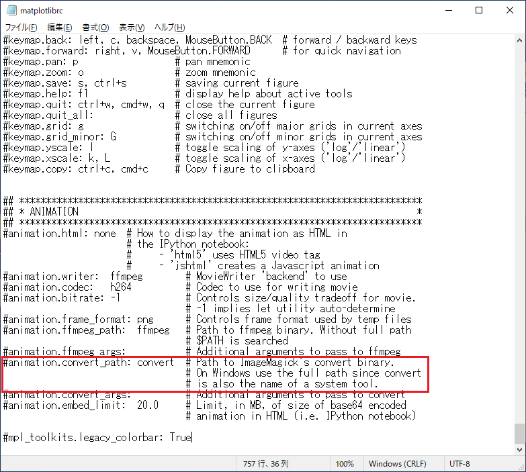This screenshot has height=472, width=526.
Task: Minimize the matplotlibrc window
Action: click(x=449, y=10)
